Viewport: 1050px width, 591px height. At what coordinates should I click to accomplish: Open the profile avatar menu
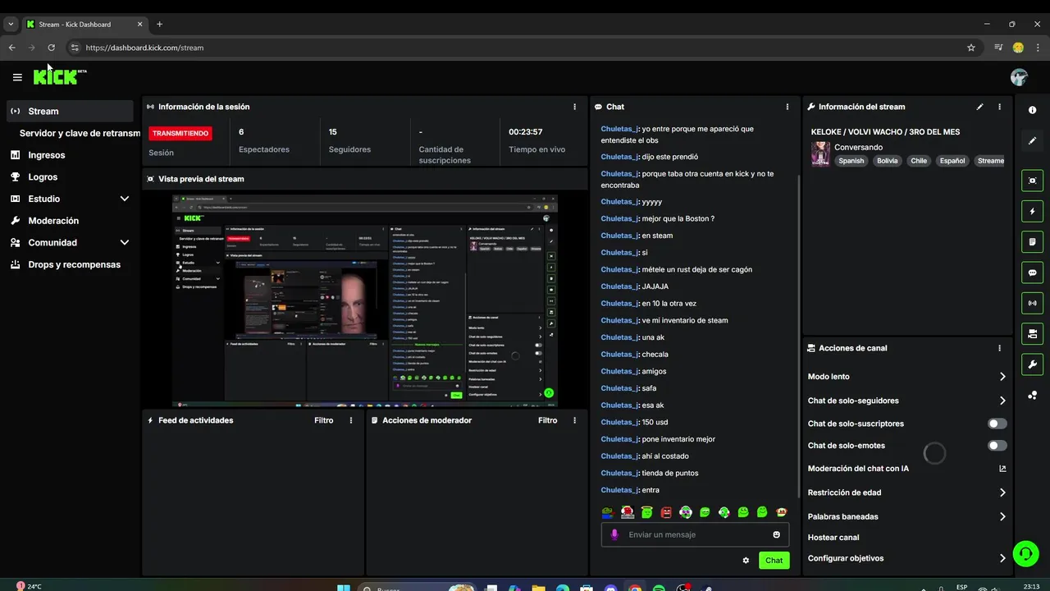(x=1019, y=77)
